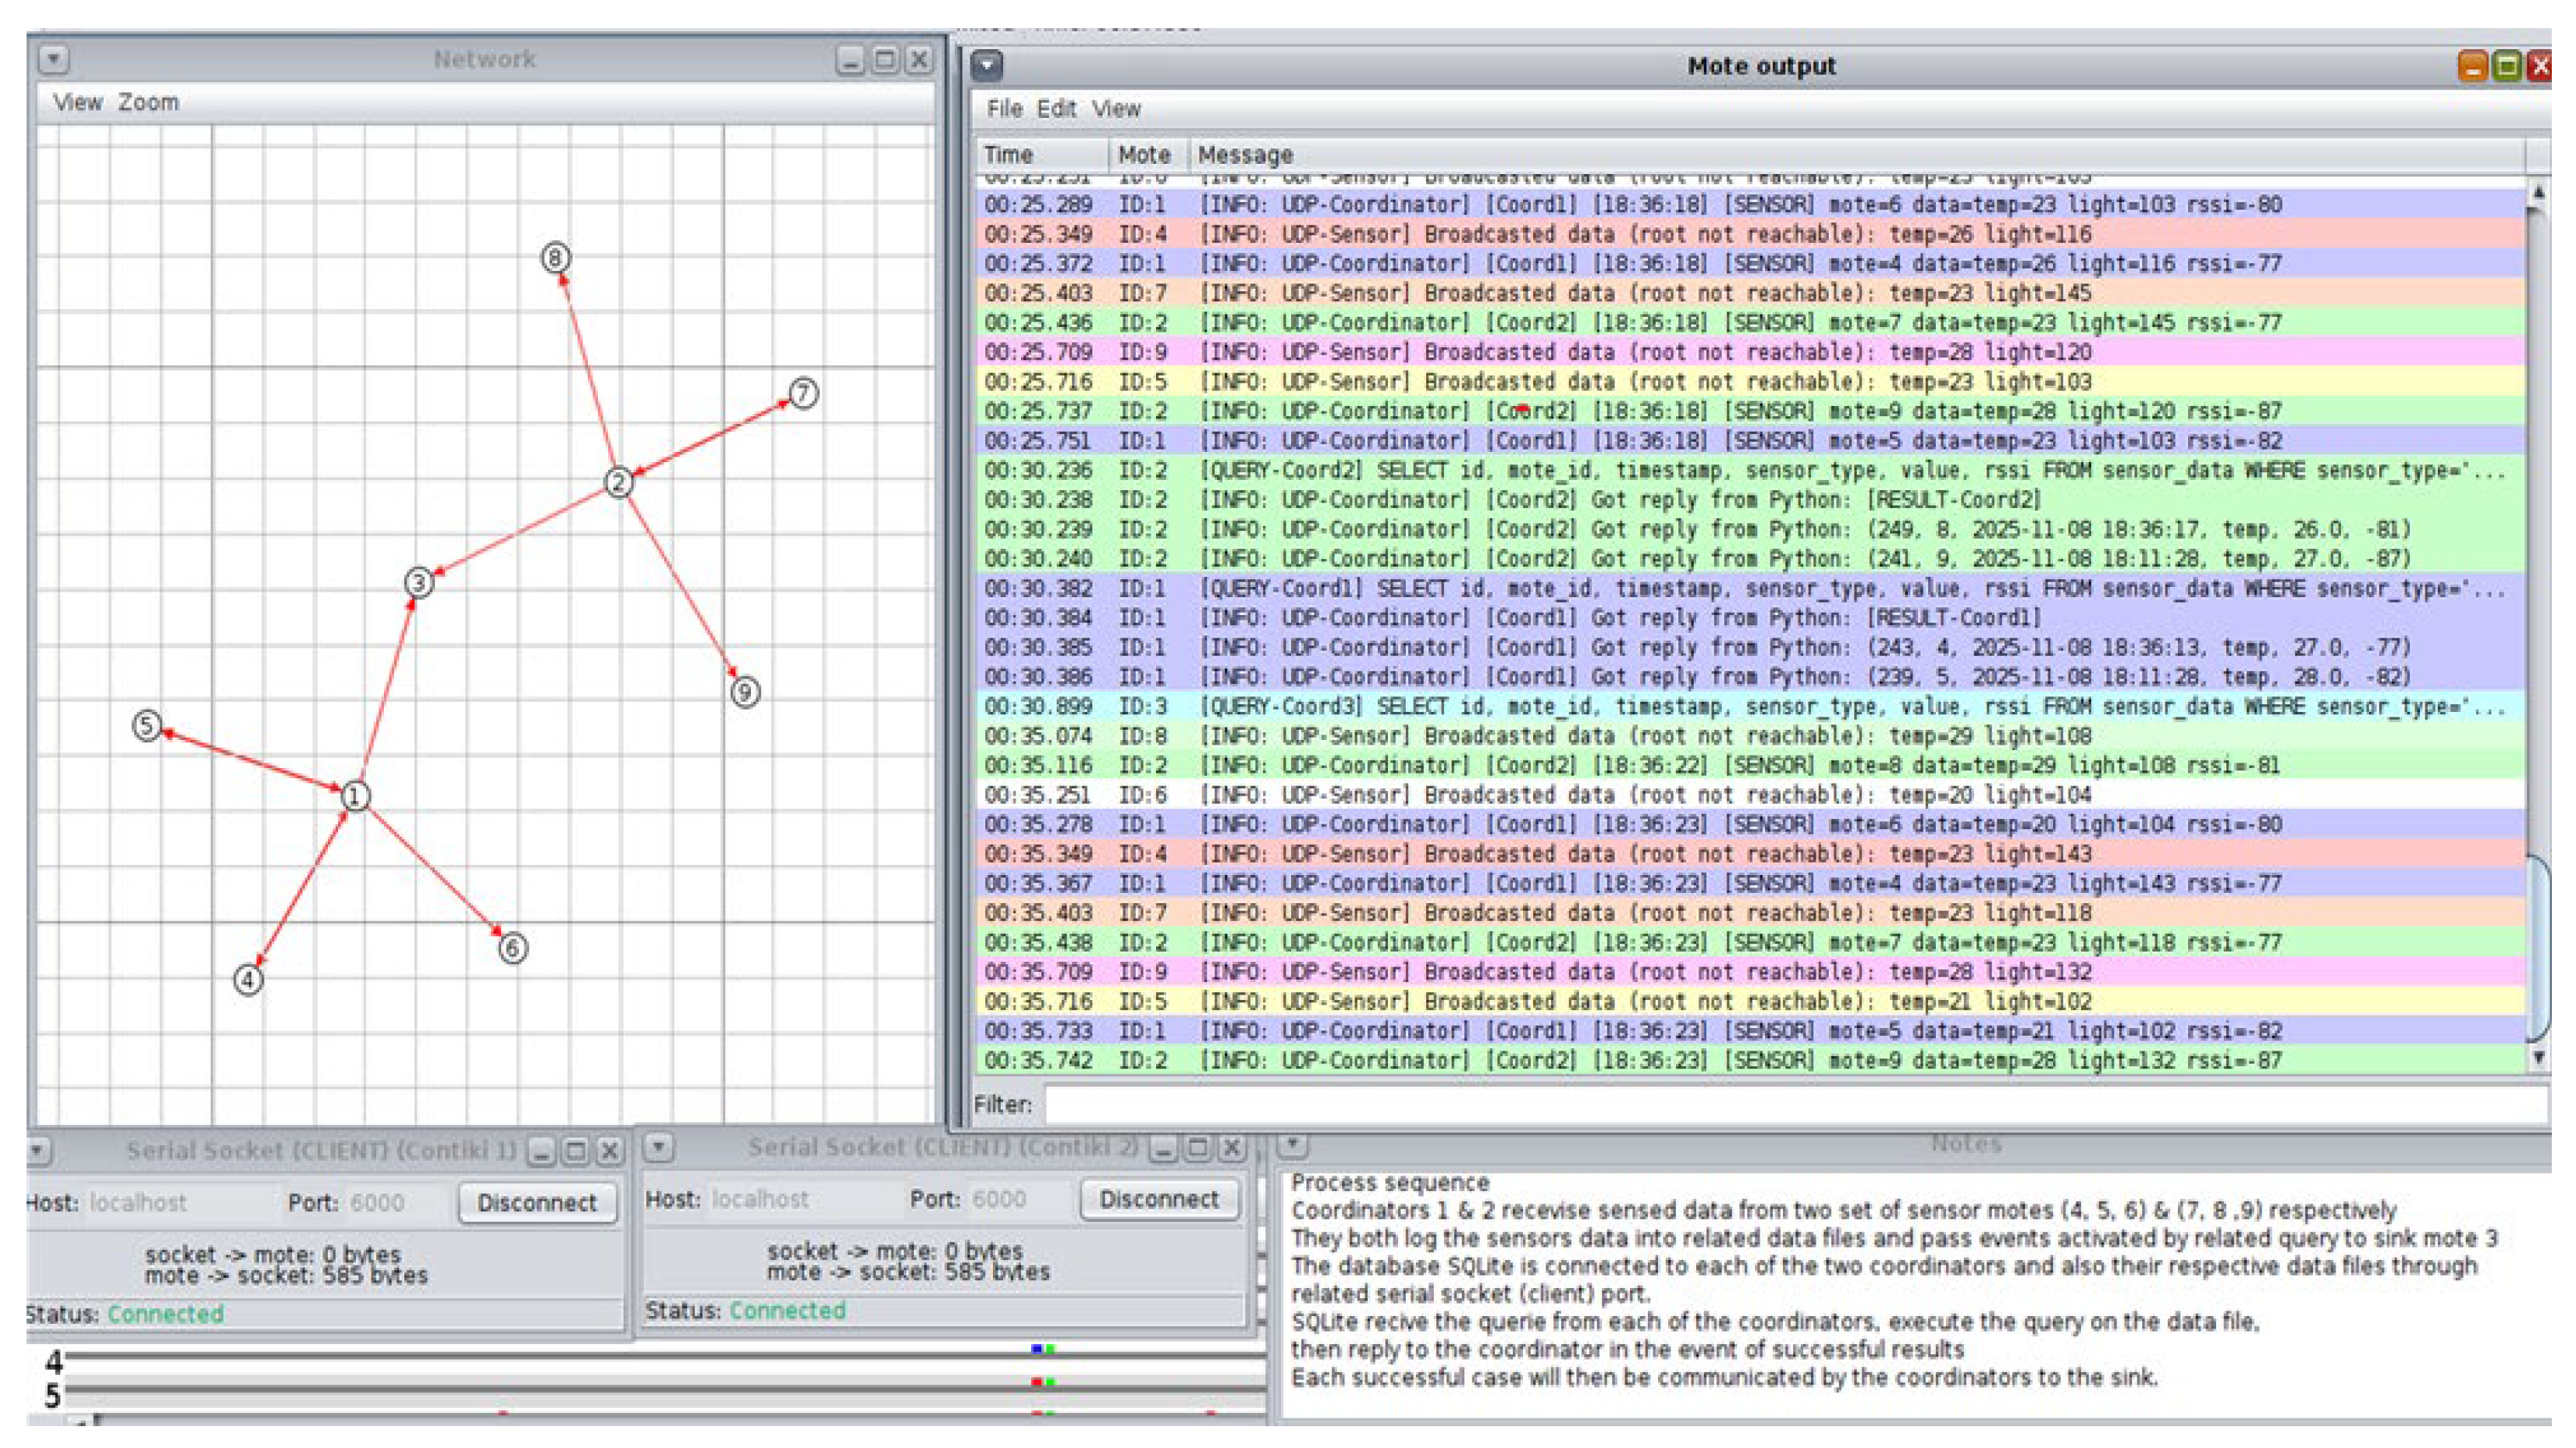Open File menu in Mote output
Screen dimensions: 2576x1448
[1003, 109]
